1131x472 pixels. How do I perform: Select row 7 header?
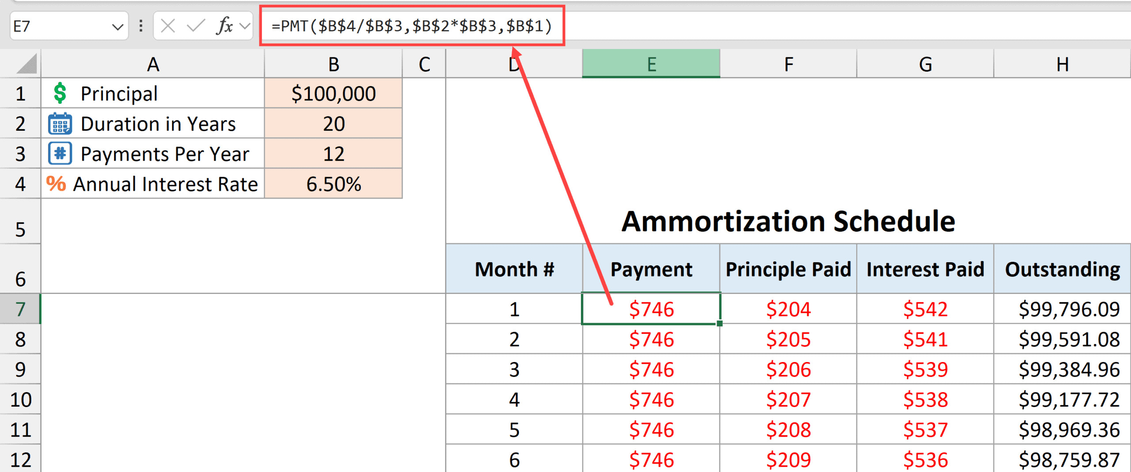tap(20, 309)
